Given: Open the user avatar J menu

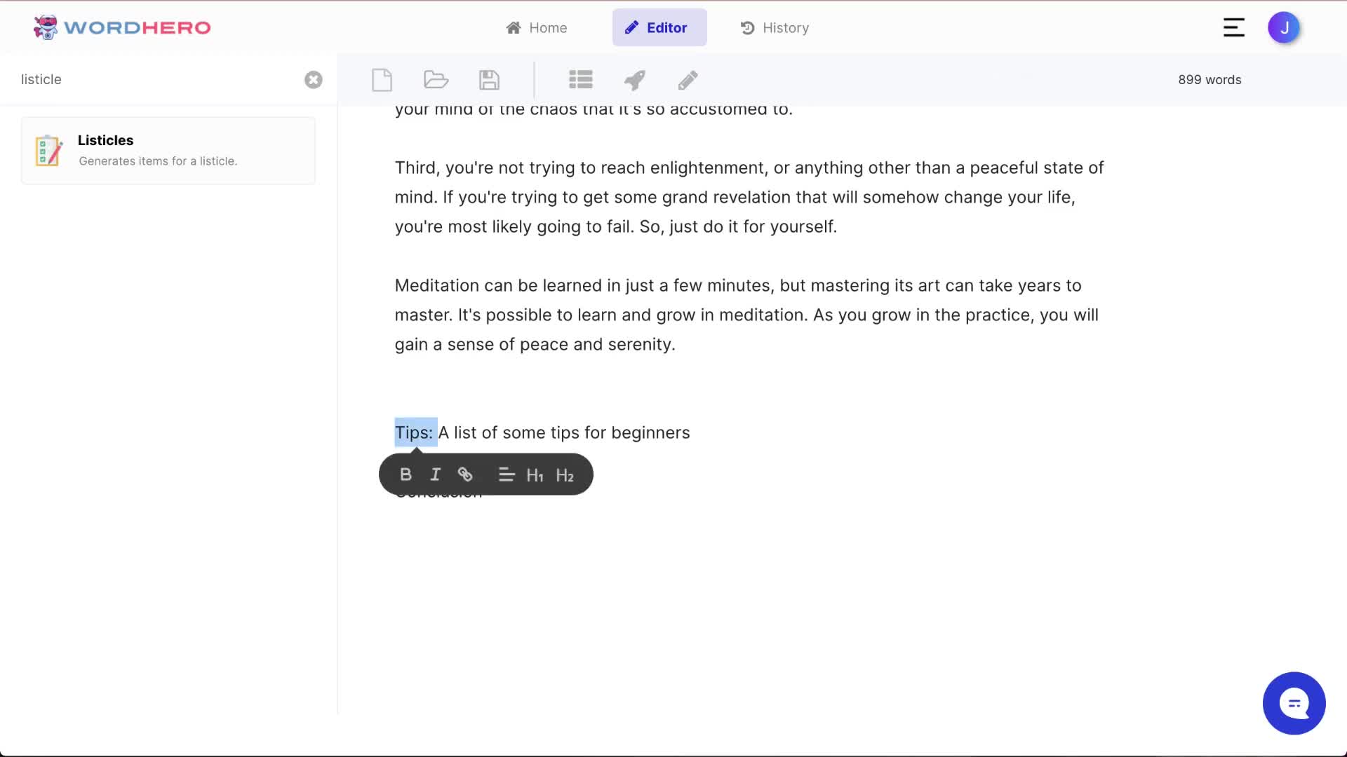Looking at the screenshot, I should tap(1284, 28).
